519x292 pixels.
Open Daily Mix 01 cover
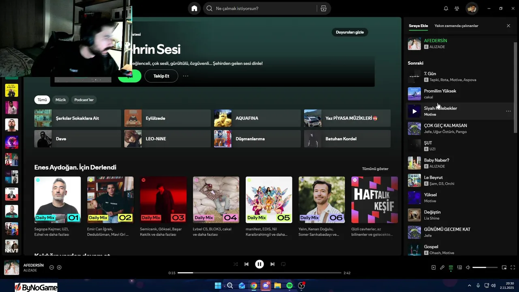(58, 200)
